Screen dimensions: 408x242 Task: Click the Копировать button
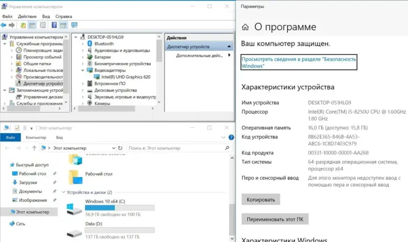pos(261,199)
